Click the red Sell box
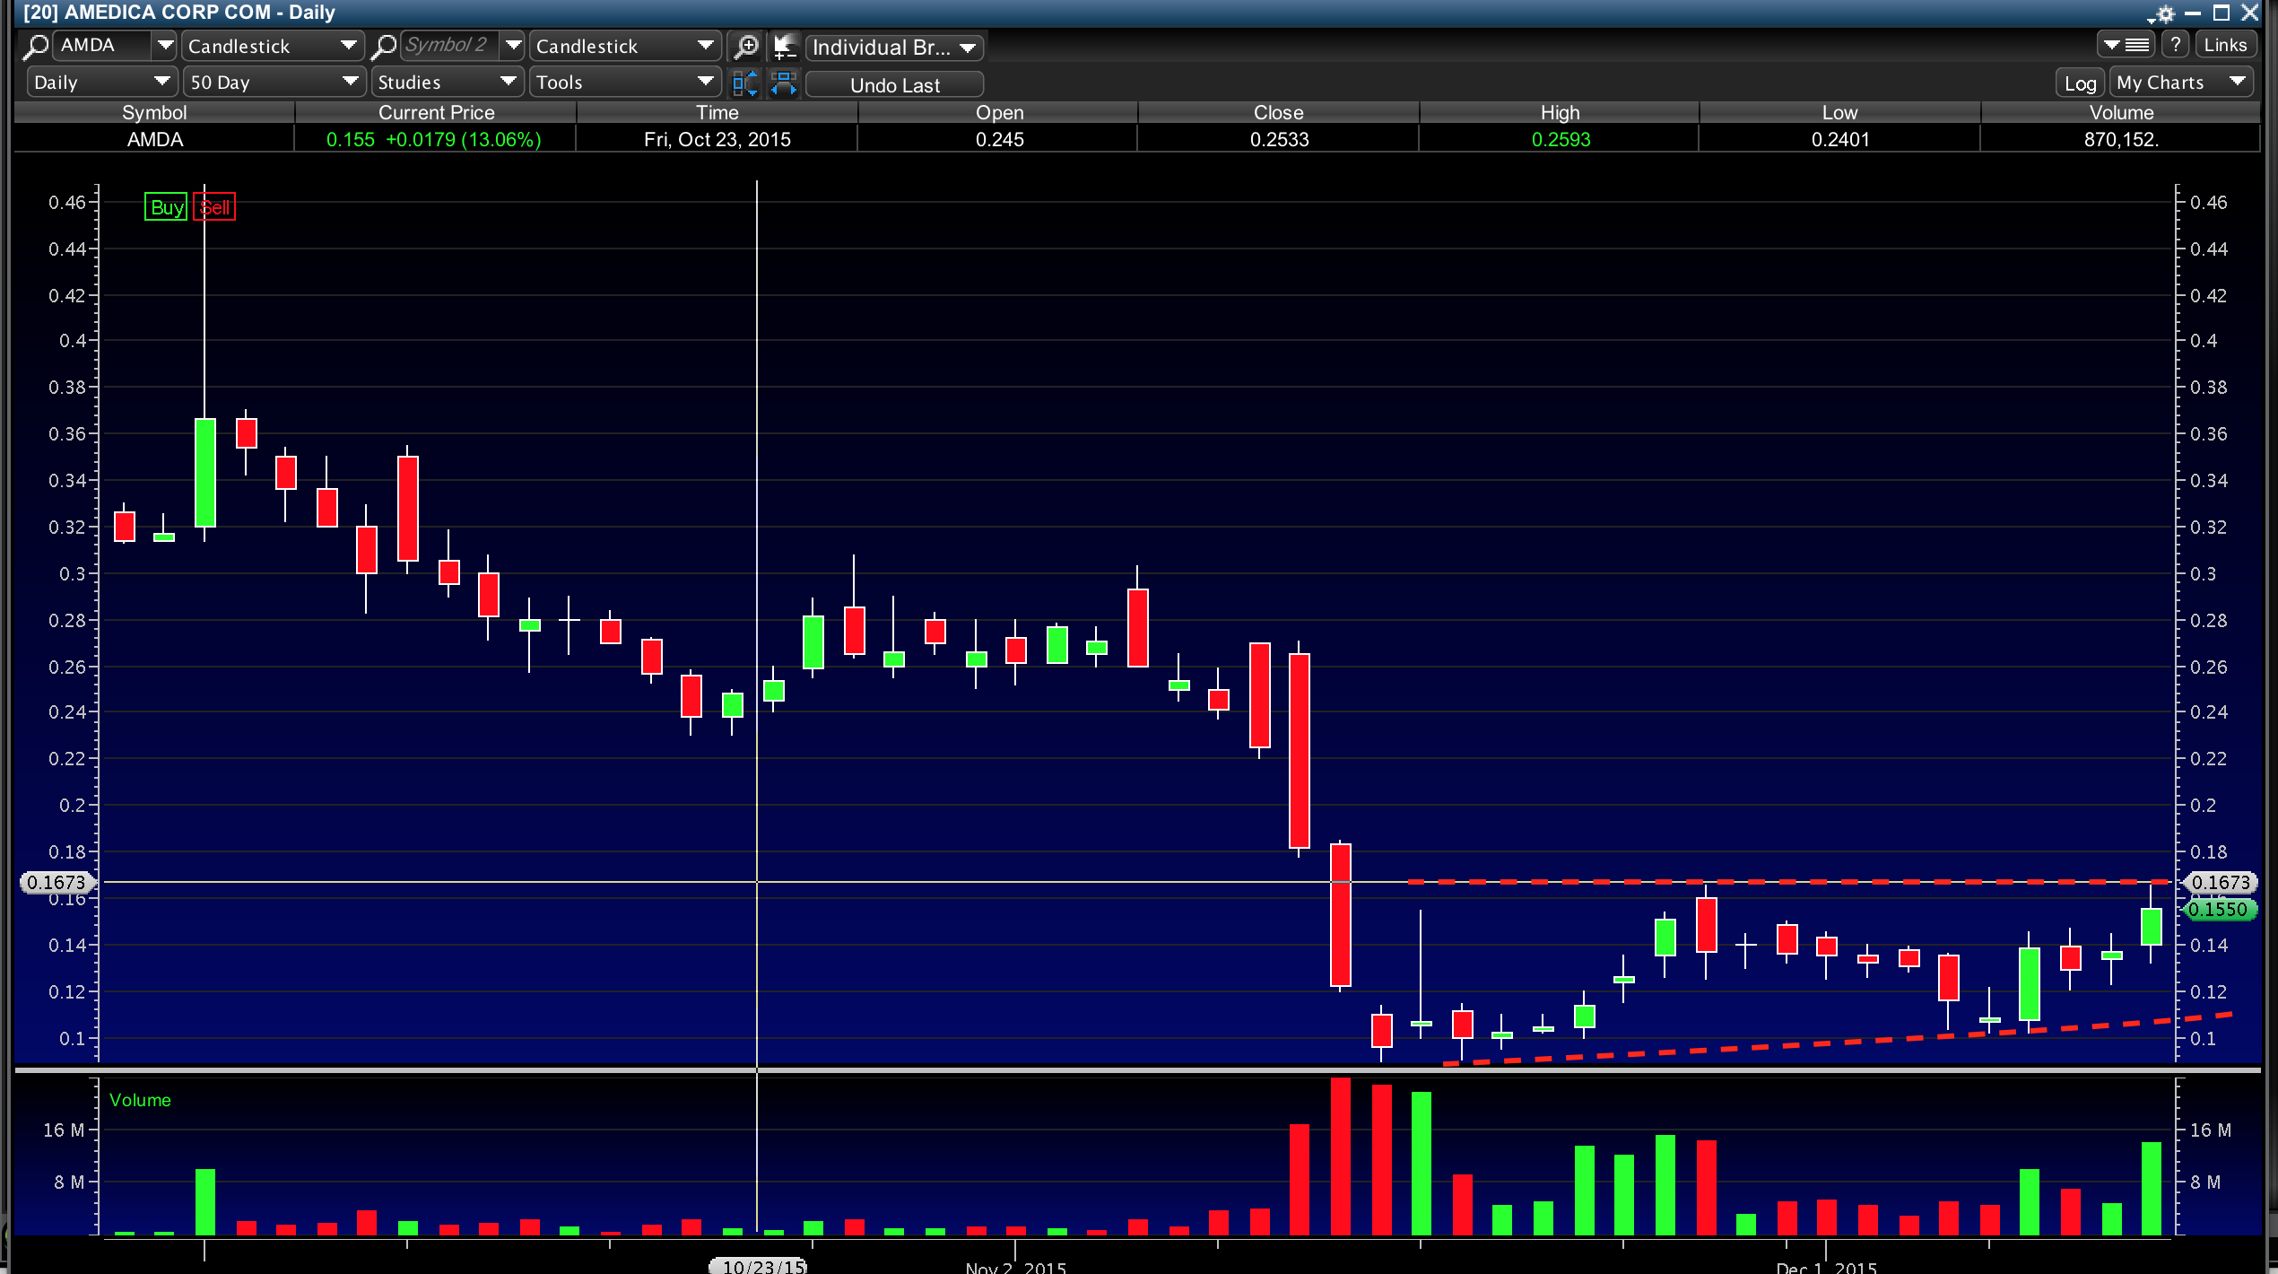2278x1274 pixels. point(214,207)
